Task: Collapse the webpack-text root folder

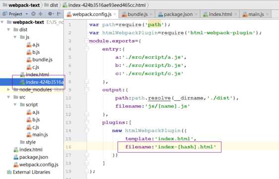Action: tap(2, 22)
